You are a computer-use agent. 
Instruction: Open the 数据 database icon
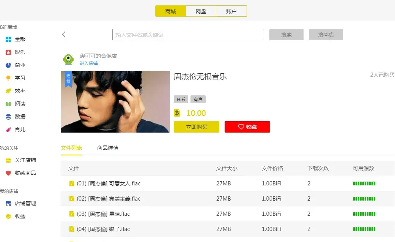click(8, 117)
